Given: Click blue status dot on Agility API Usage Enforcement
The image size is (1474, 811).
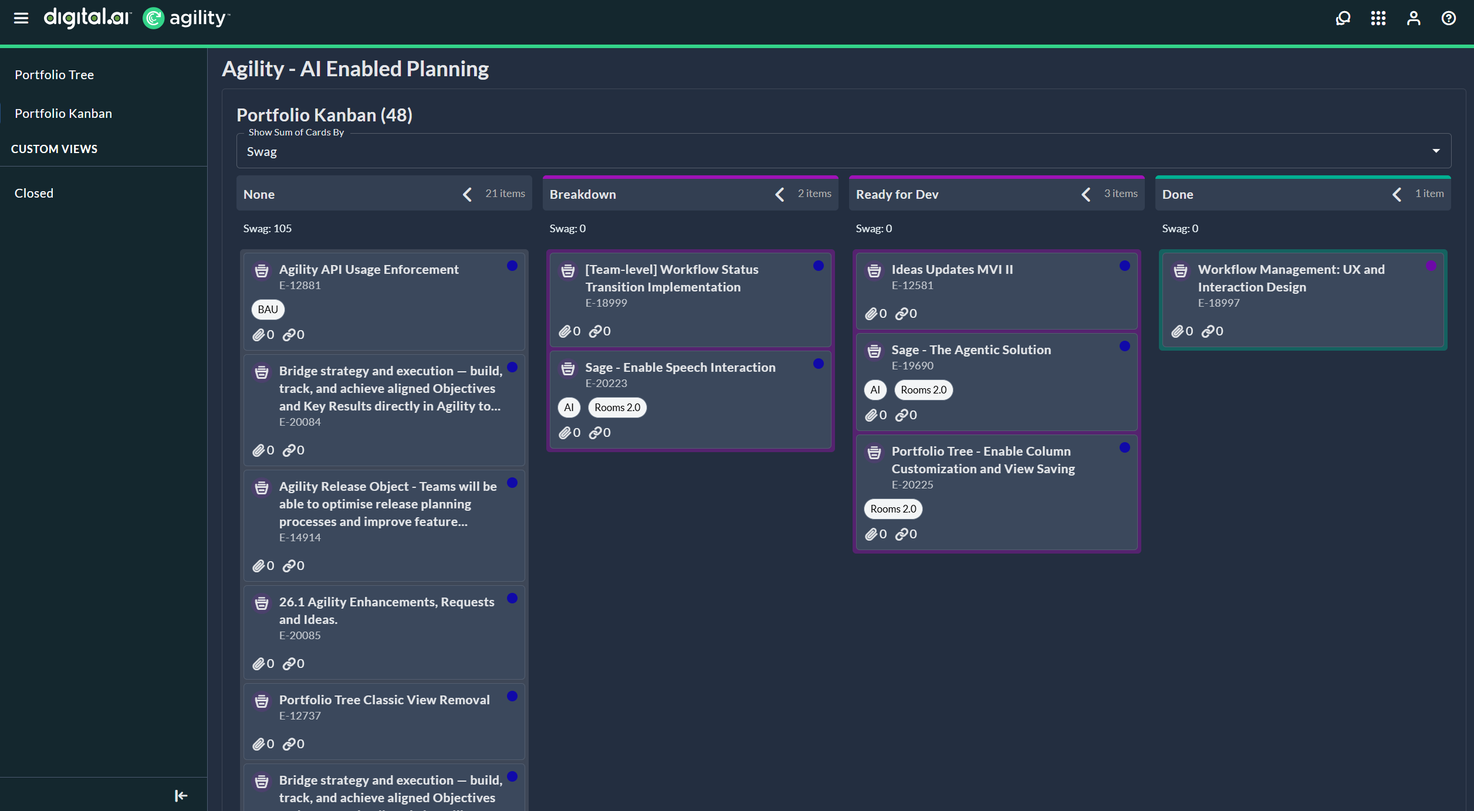Looking at the screenshot, I should (512, 266).
